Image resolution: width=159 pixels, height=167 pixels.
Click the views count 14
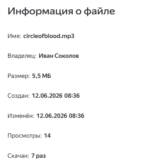pos(47,136)
